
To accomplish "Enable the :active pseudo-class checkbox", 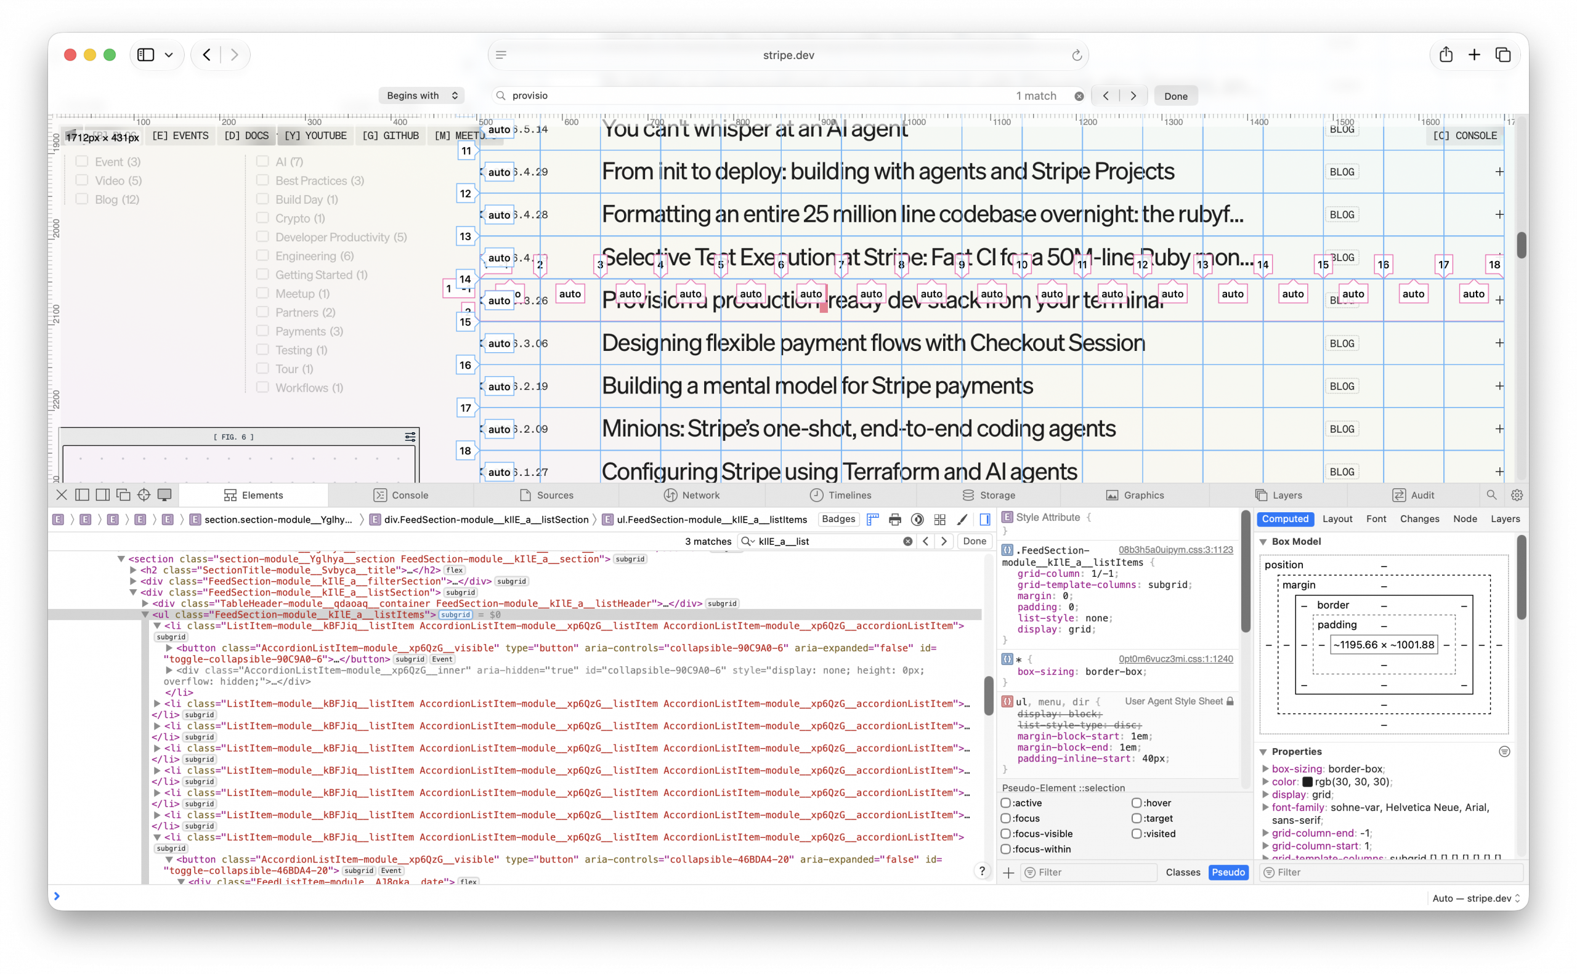I will point(1006,803).
